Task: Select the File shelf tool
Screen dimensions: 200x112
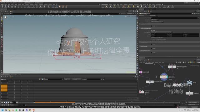Action: 60,6
